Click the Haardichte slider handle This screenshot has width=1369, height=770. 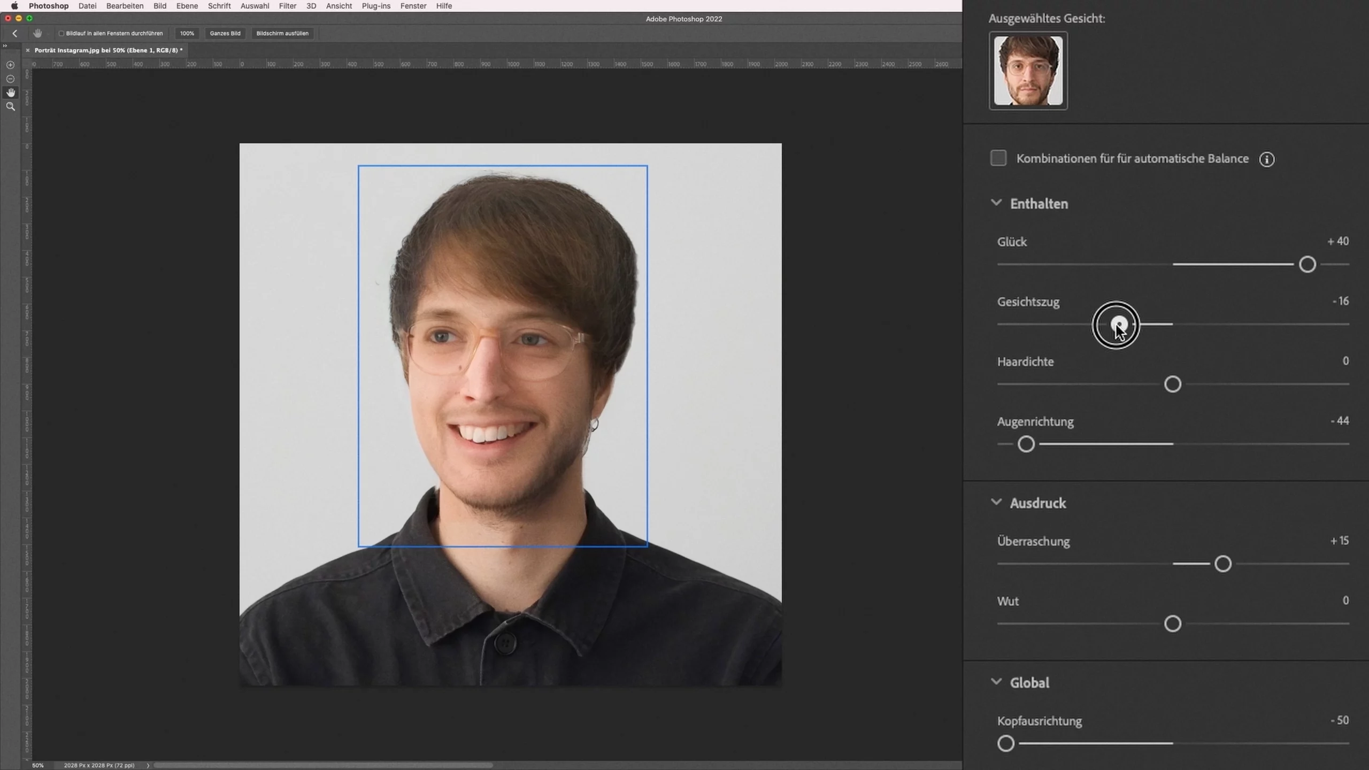(1172, 384)
